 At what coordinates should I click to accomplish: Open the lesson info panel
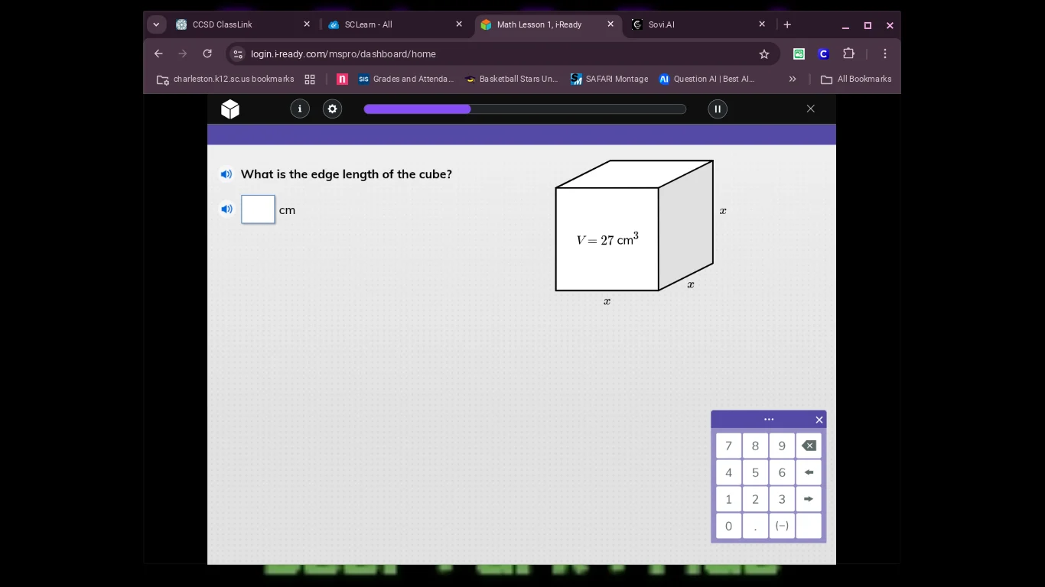[300, 109]
